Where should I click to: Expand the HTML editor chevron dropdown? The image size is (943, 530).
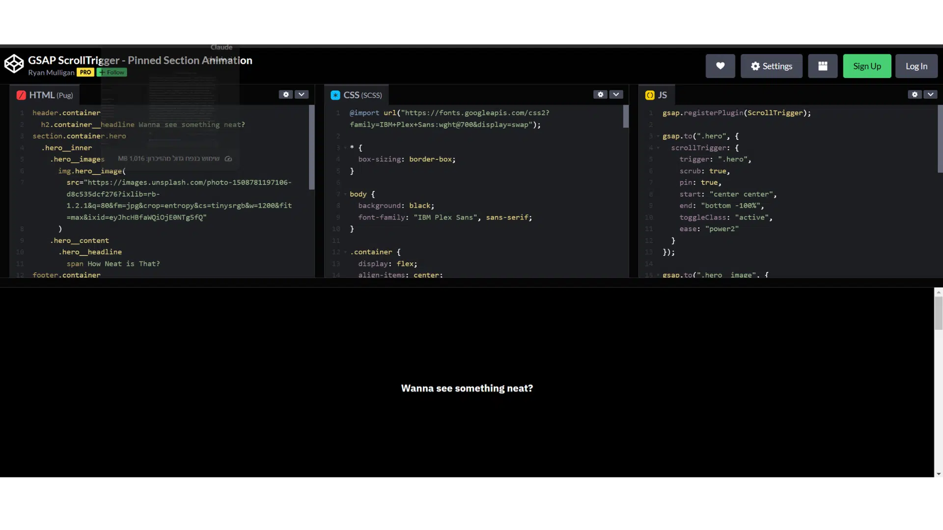(302, 94)
